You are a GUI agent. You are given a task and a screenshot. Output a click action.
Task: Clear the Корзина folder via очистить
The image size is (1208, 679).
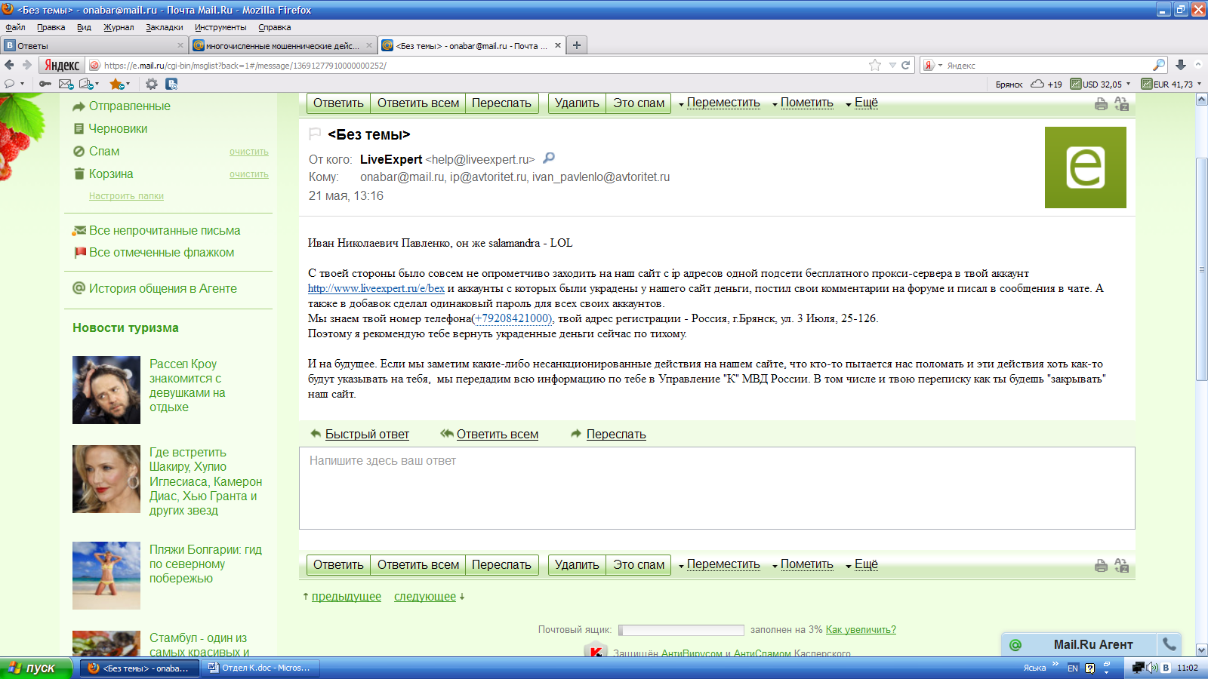(249, 174)
